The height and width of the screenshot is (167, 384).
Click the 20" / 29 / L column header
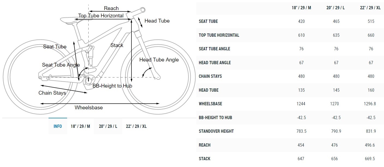pos(335,8)
